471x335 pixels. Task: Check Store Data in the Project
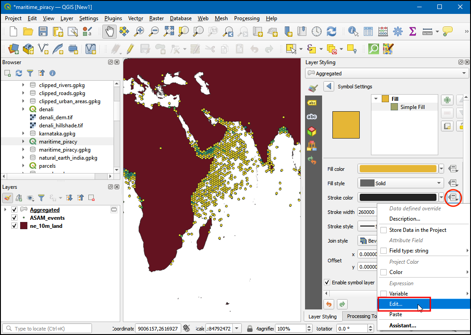tap(384, 230)
